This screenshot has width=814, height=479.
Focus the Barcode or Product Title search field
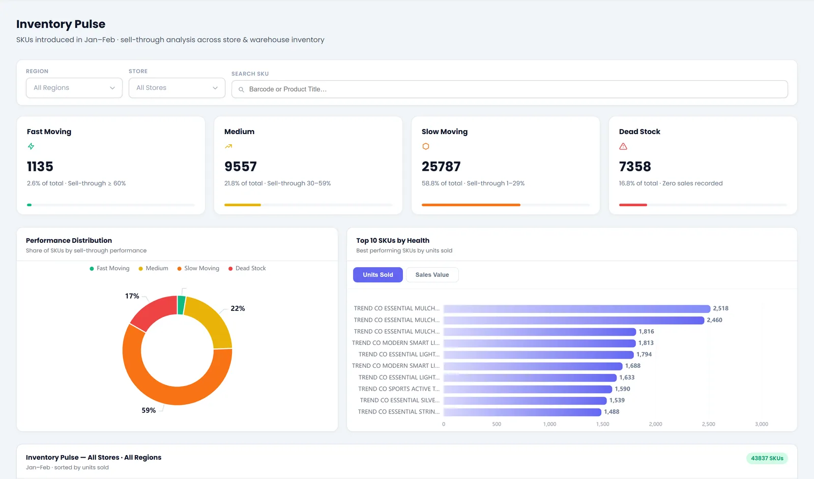tap(510, 89)
